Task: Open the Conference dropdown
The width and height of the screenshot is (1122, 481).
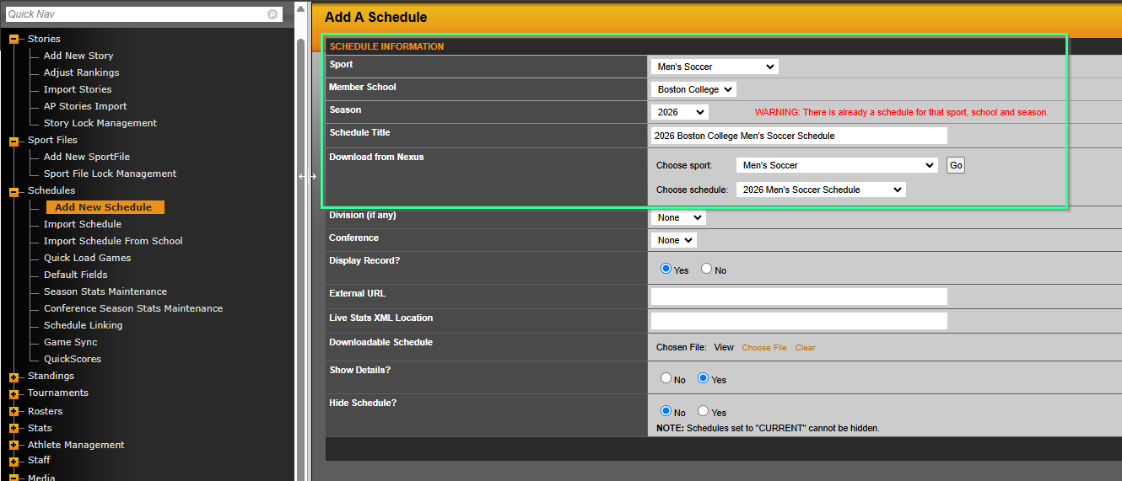Action: tap(673, 240)
